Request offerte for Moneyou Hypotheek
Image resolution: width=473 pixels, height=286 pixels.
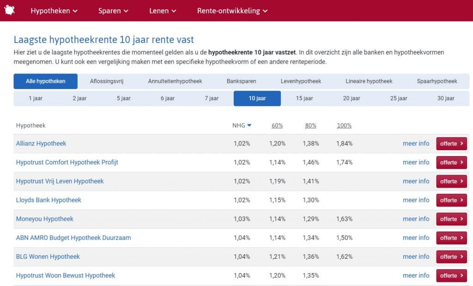[452, 219]
